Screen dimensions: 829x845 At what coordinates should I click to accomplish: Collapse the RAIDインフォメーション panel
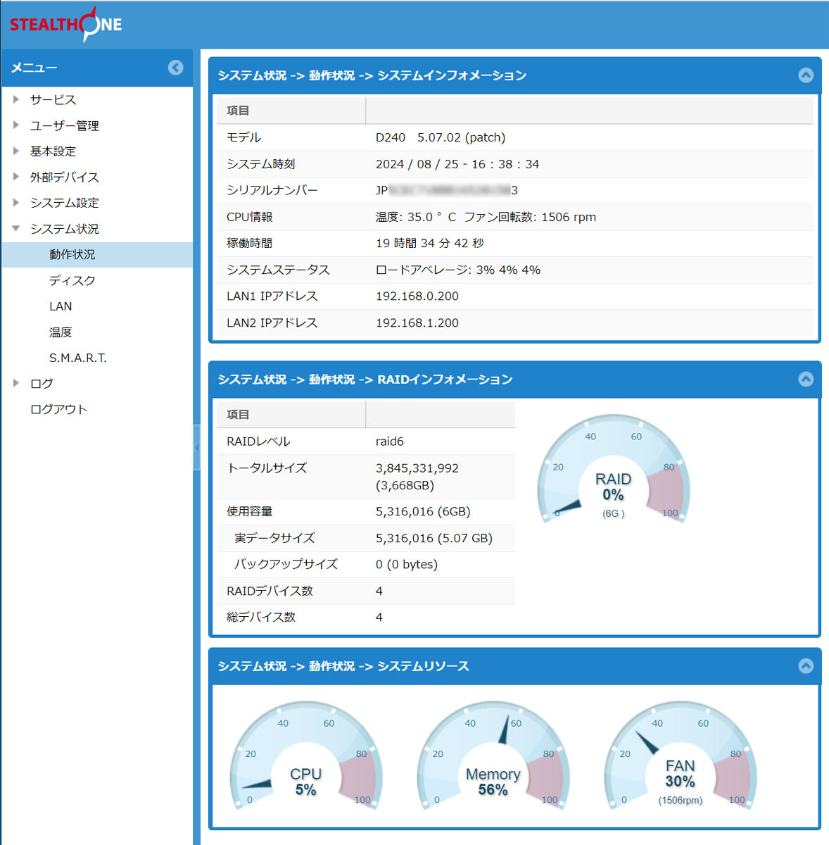[x=806, y=380]
